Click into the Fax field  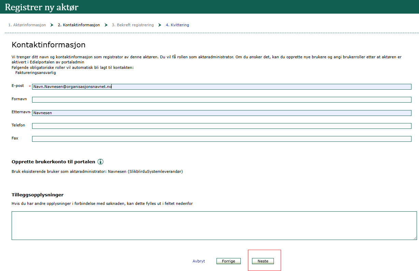click(222, 139)
